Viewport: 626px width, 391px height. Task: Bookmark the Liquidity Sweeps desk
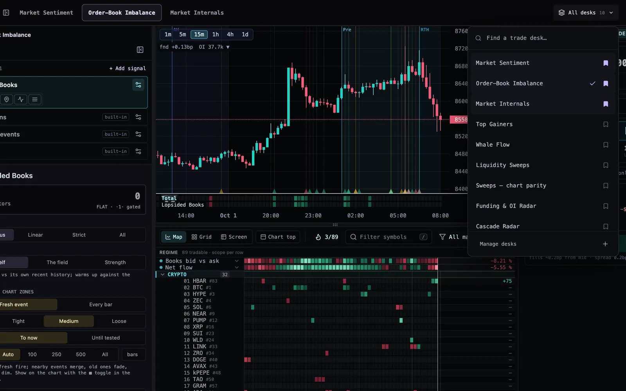click(606, 165)
